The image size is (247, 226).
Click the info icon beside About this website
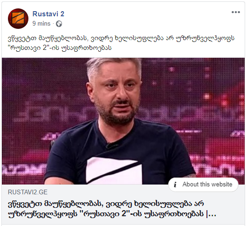[175, 185]
